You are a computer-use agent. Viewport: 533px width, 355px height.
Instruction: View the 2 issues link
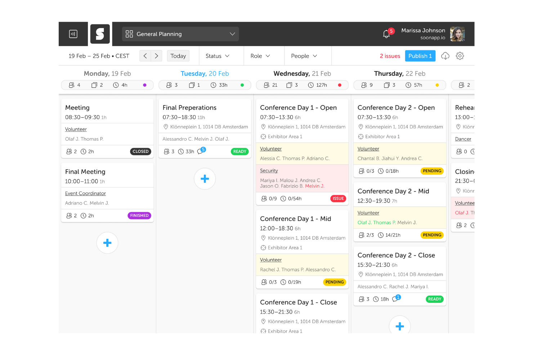[x=390, y=56]
